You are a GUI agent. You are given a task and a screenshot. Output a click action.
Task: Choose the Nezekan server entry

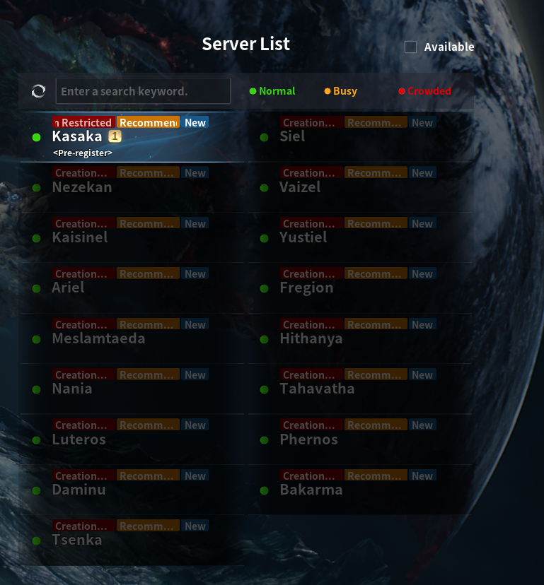[132, 187]
